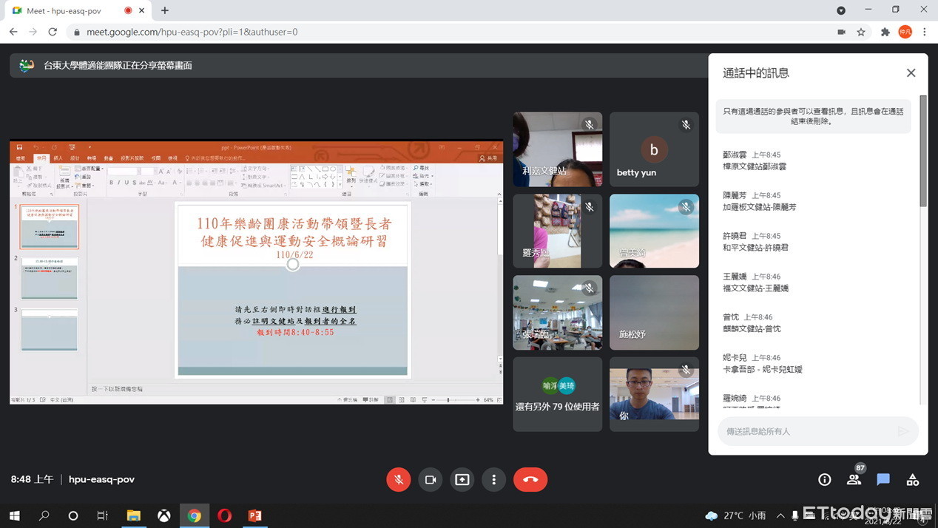The height and width of the screenshot is (528, 938).
Task: Unmute the microphone
Action: coord(398,480)
